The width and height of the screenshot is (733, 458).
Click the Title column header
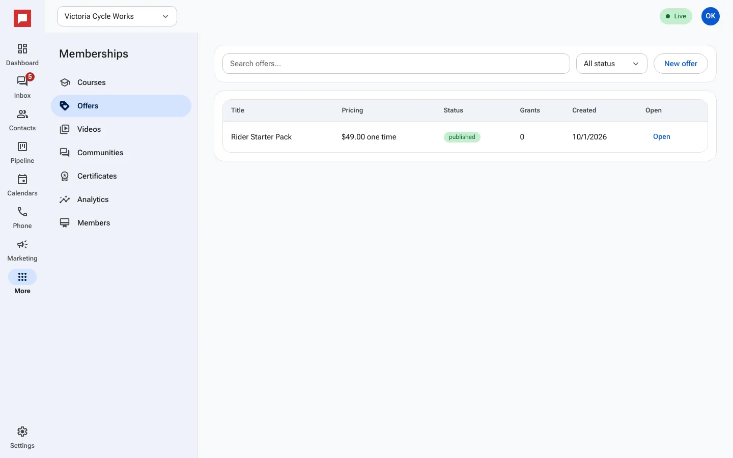[x=238, y=110]
